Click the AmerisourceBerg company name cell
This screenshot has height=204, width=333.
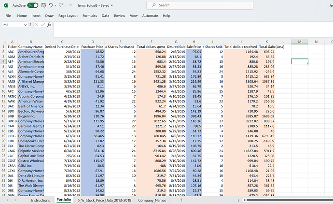pyautogui.click(x=31, y=52)
